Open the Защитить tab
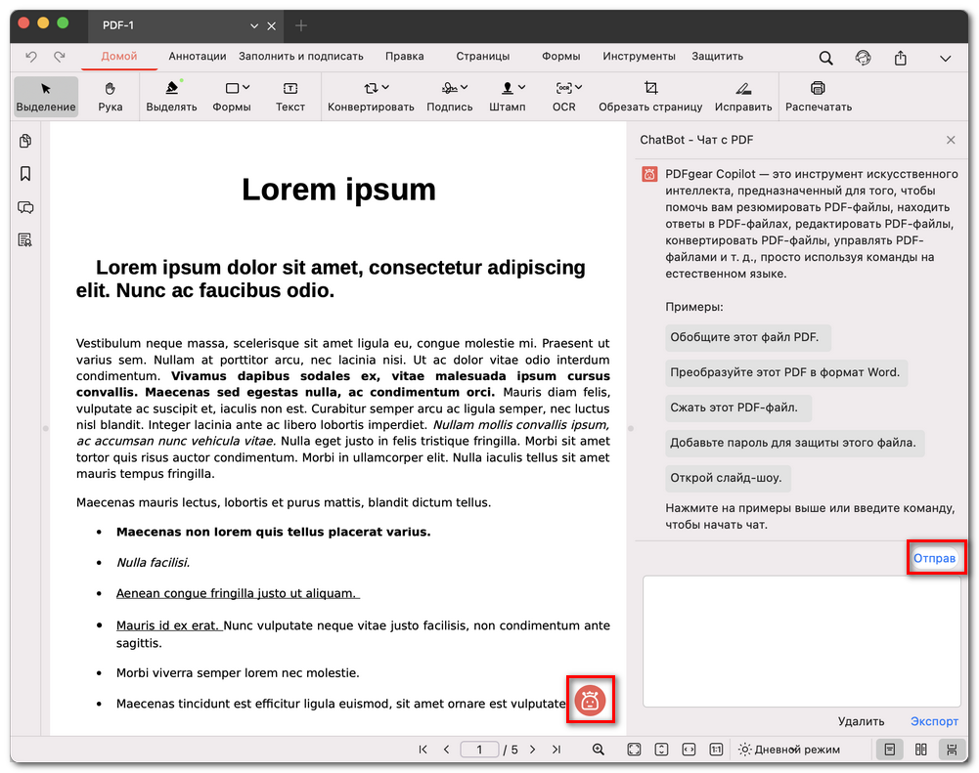Viewport: 979px width, 773px height. pos(717,57)
